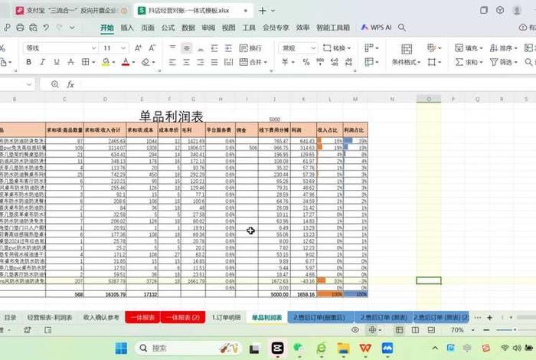536x360 pixels.
Task: Align text to top of cell
Action: click(172, 48)
